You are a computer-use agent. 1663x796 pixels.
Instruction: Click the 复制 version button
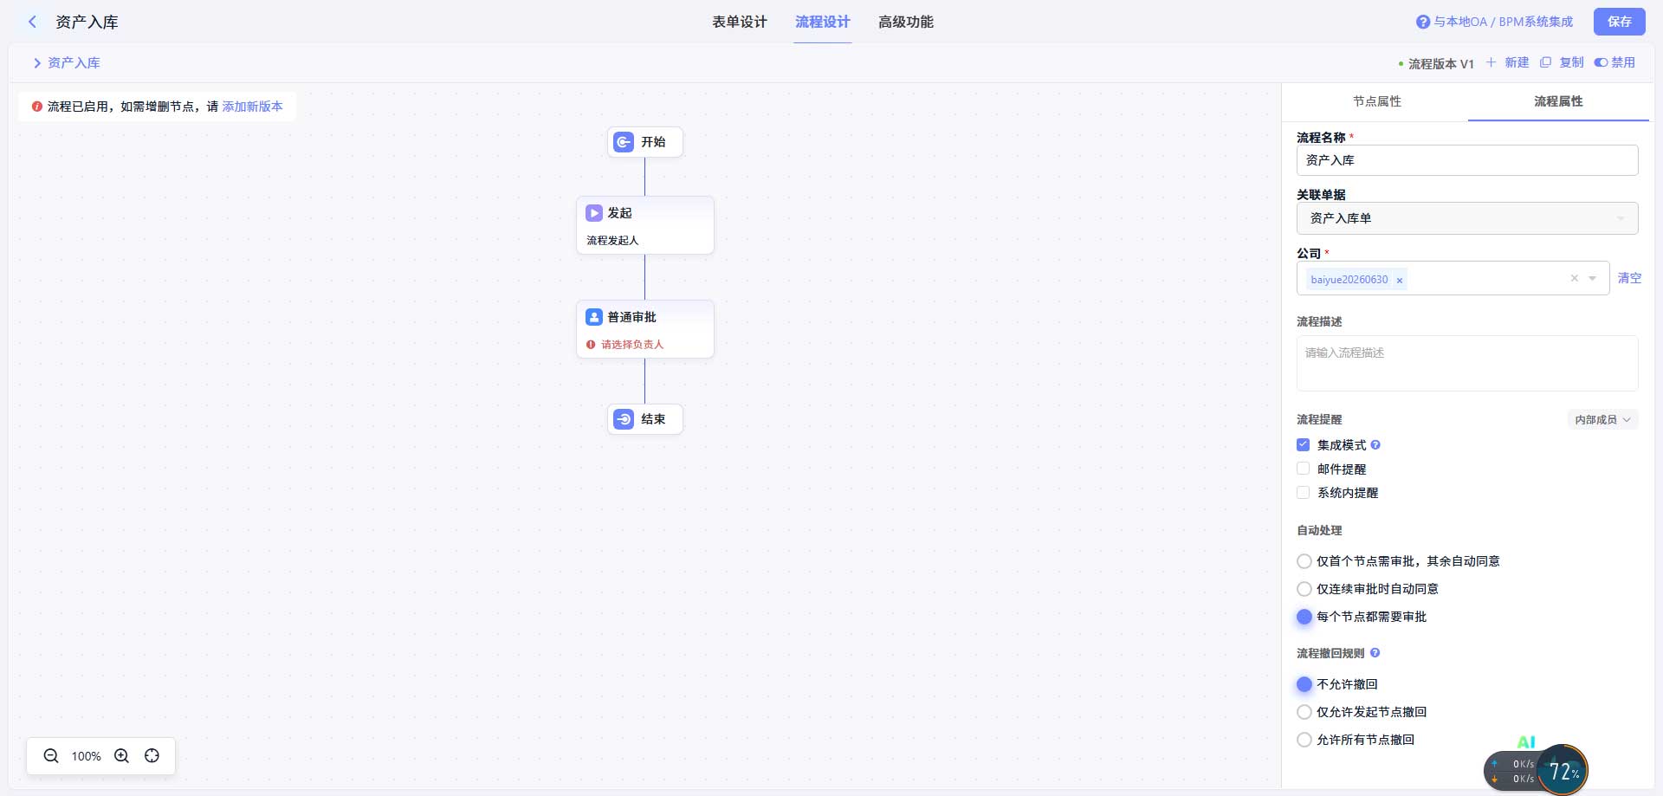pyautogui.click(x=1571, y=62)
